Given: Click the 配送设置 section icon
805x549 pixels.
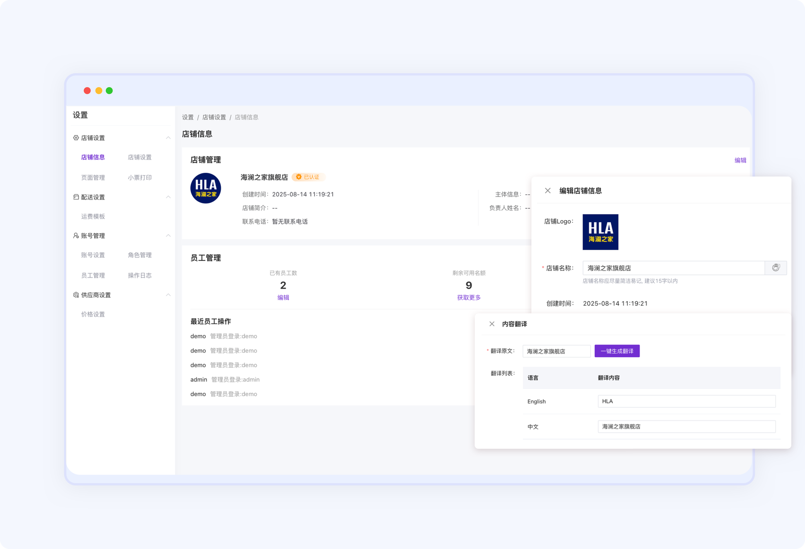Looking at the screenshot, I should pyautogui.click(x=76, y=197).
